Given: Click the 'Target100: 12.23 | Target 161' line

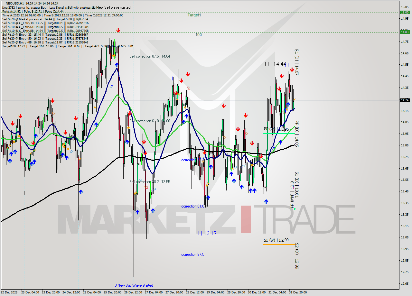Looking at the screenshot, I should tap(68, 46).
